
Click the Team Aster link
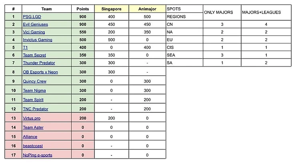click(x=33, y=127)
